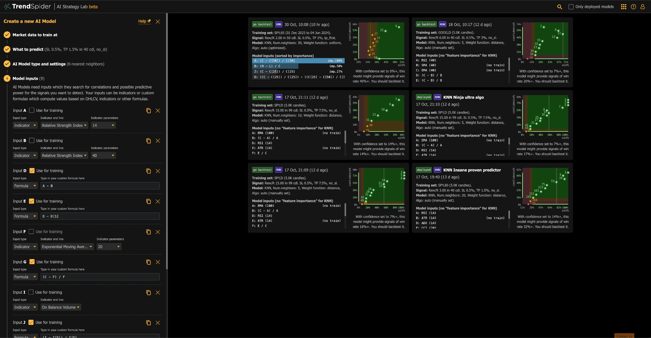Close the Create a new AI Model panel
Image resolution: width=651 pixels, height=338 pixels.
[158, 22]
